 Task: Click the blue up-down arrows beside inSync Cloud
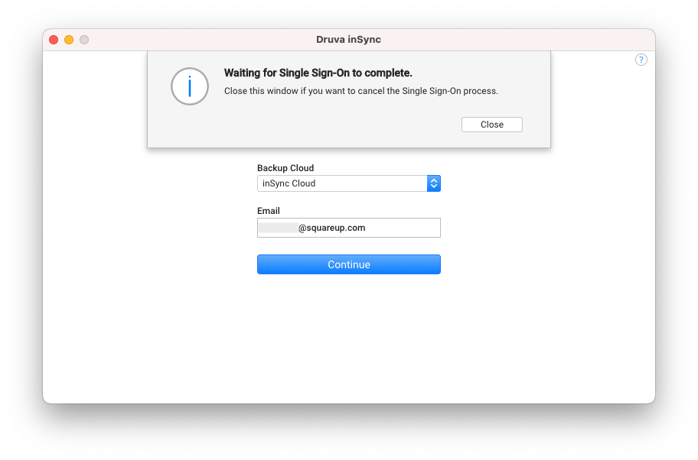point(434,183)
